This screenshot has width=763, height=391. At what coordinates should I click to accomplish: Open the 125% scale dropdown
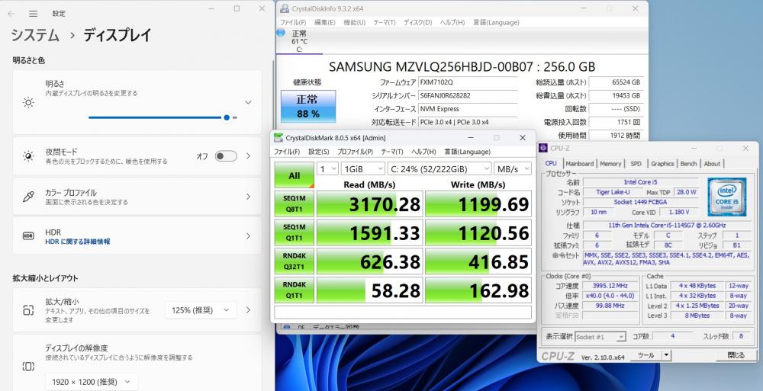pyautogui.click(x=201, y=310)
